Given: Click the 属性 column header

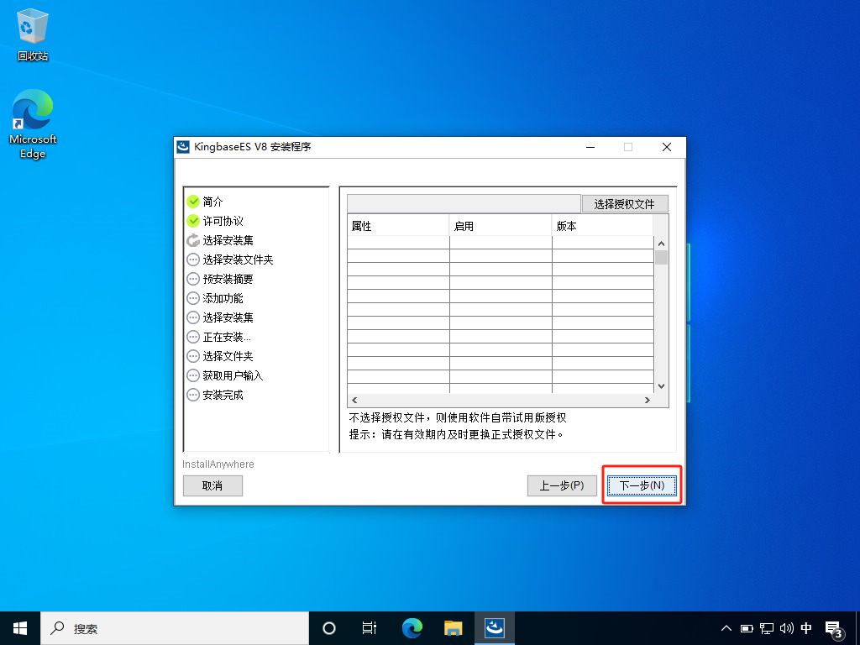Looking at the screenshot, I should point(398,227).
